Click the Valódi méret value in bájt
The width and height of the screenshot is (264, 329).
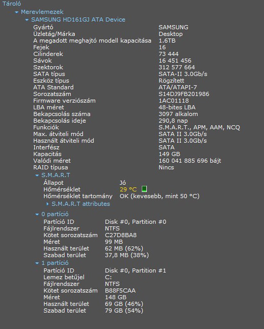click(x=190, y=161)
